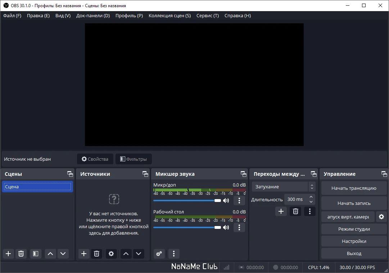Toggle Режим студии mode

pyautogui.click(x=354, y=229)
